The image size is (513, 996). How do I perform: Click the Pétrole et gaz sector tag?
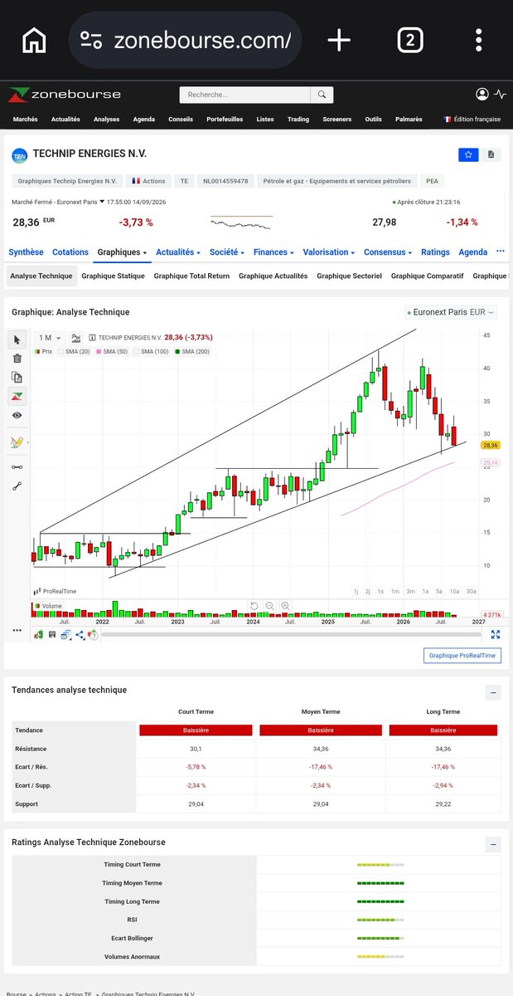click(337, 180)
